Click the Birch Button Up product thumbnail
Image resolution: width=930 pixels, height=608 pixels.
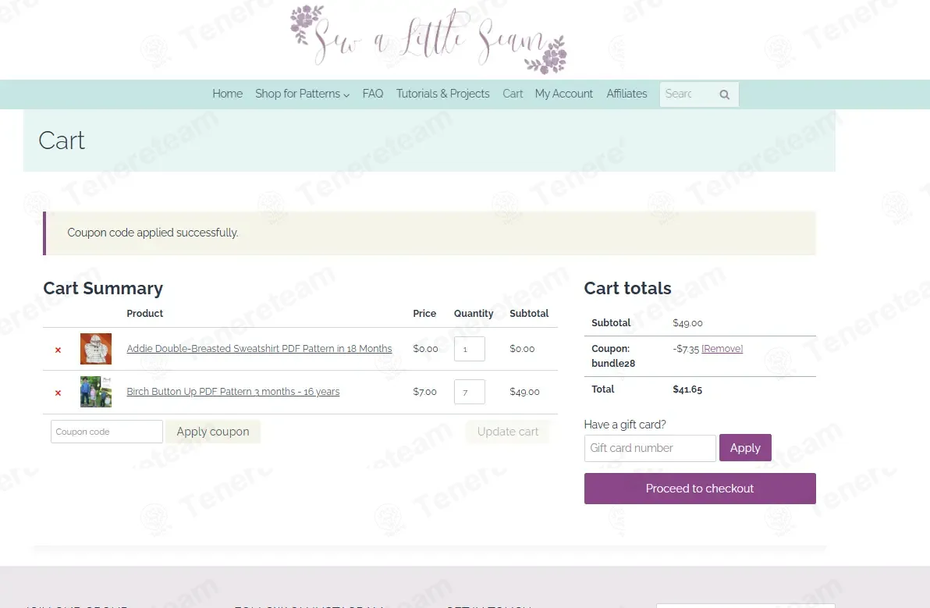click(95, 392)
